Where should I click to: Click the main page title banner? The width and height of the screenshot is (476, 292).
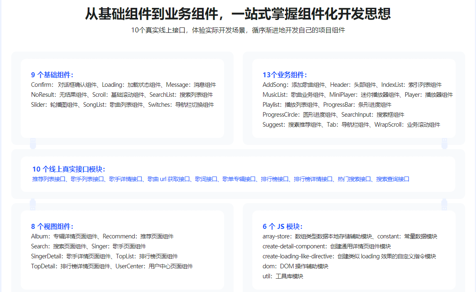click(238, 13)
